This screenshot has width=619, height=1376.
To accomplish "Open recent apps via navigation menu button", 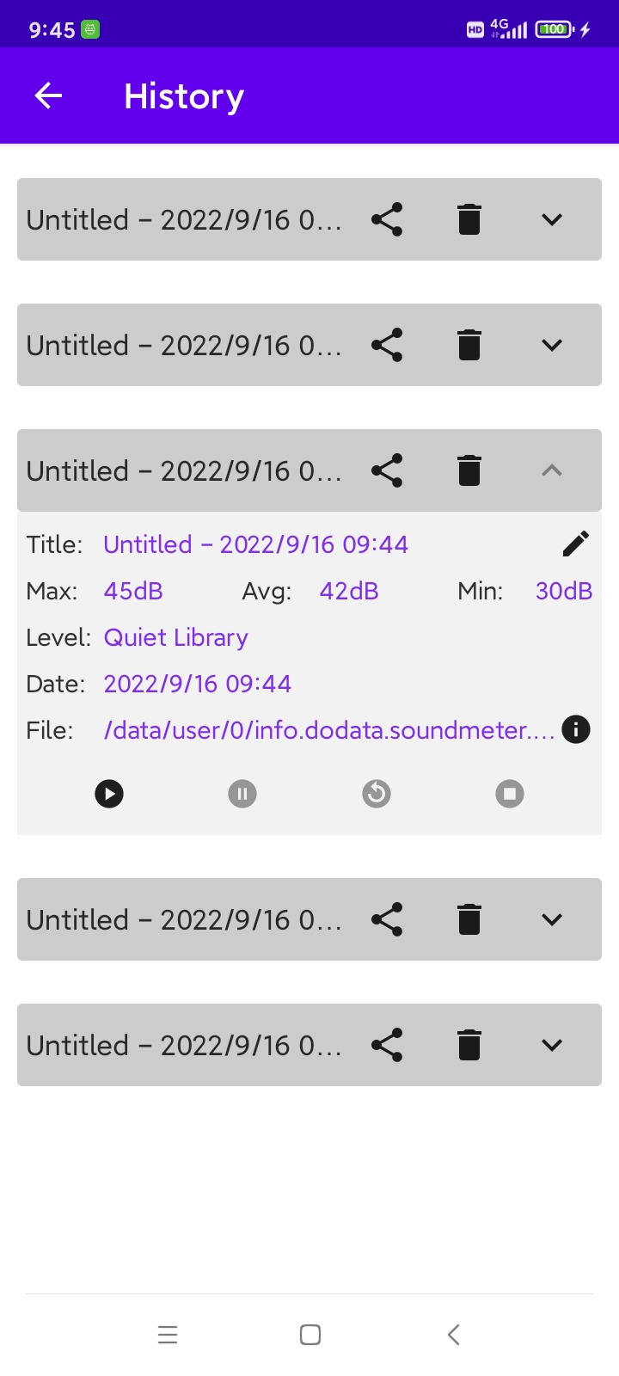I will tap(168, 1335).
